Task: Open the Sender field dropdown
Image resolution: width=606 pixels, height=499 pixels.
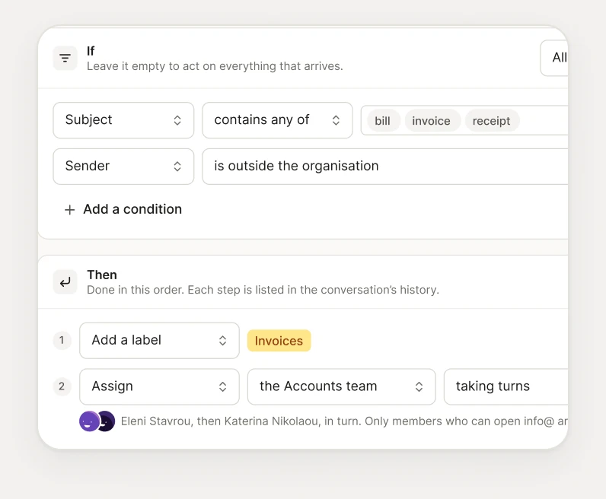Action: pos(123,167)
